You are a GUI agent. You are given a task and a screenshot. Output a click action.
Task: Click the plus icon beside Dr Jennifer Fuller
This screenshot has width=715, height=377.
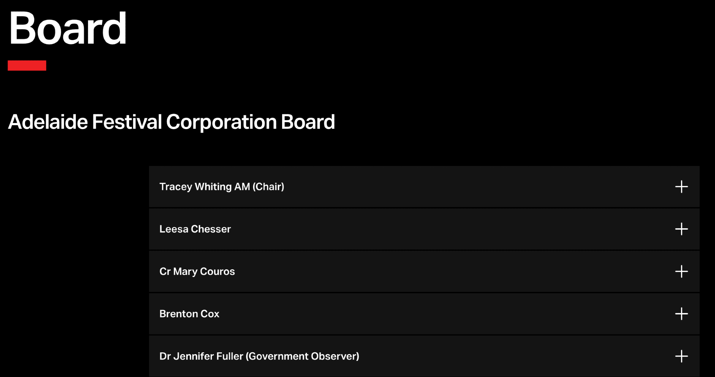681,356
